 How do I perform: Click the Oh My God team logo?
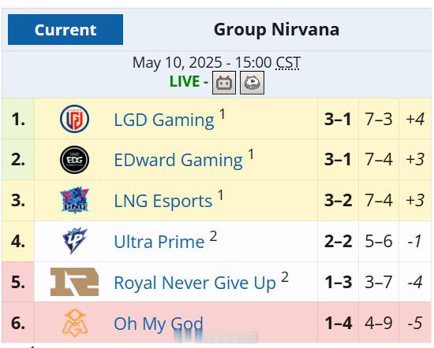(x=74, y=323)
